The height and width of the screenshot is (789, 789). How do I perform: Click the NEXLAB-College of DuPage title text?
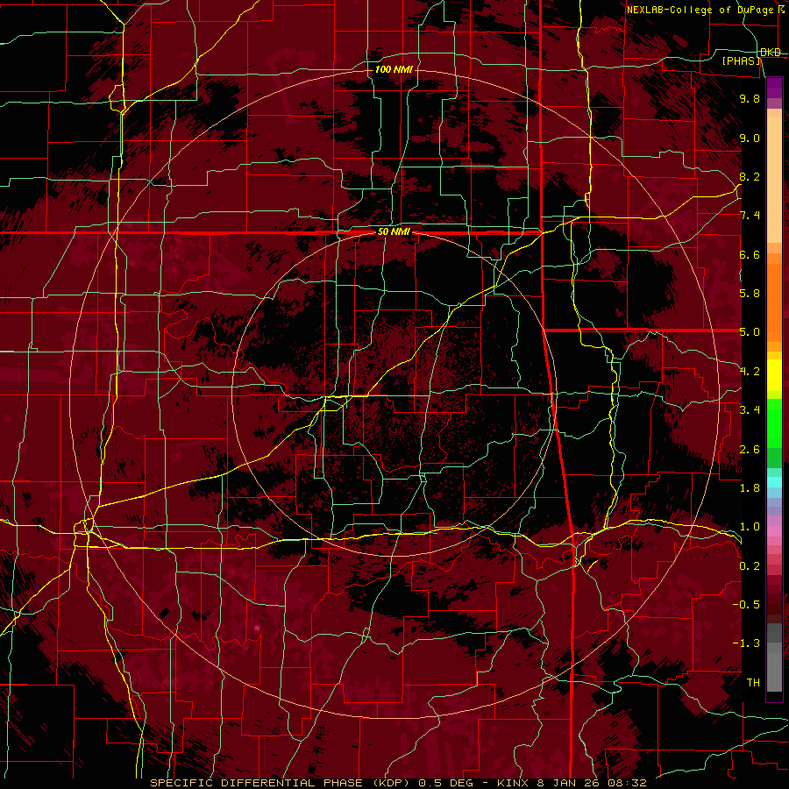click(x=702, y=10)
